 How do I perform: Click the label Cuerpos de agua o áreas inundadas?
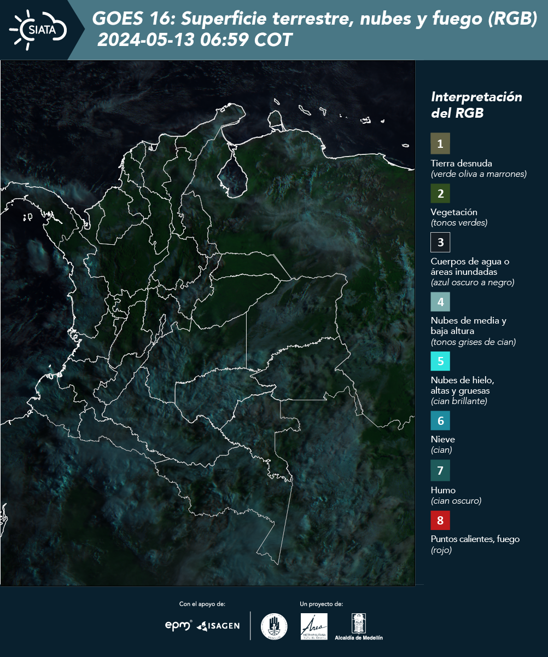coord(470,267)
